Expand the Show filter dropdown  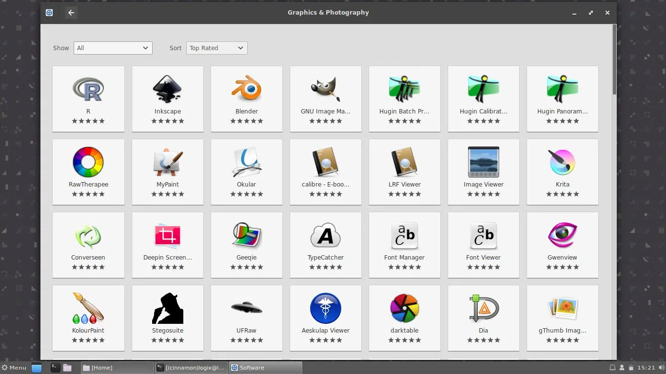(x=113, y=48)
